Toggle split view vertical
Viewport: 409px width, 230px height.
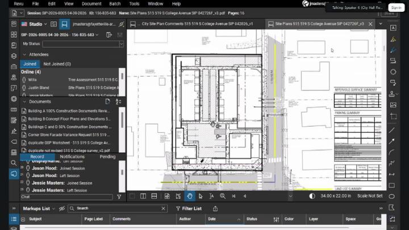(143, 196)
